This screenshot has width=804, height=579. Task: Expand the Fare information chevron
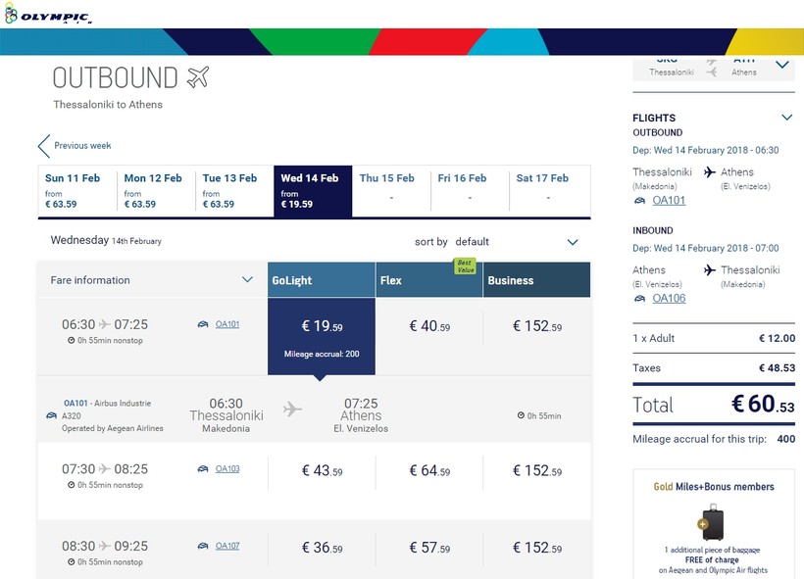tap(247, 280)
